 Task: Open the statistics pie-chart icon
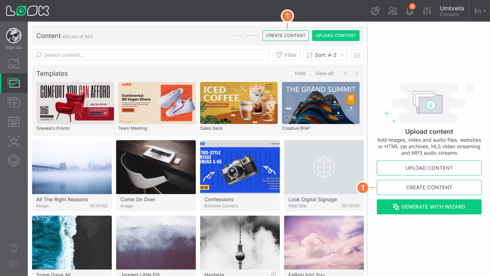point(375,11)
